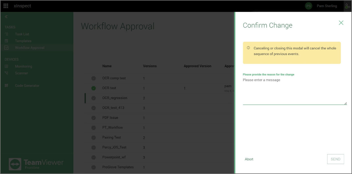Select the OCR_test_413 row name
Screen dimensions: 352x174
point(113,108)
